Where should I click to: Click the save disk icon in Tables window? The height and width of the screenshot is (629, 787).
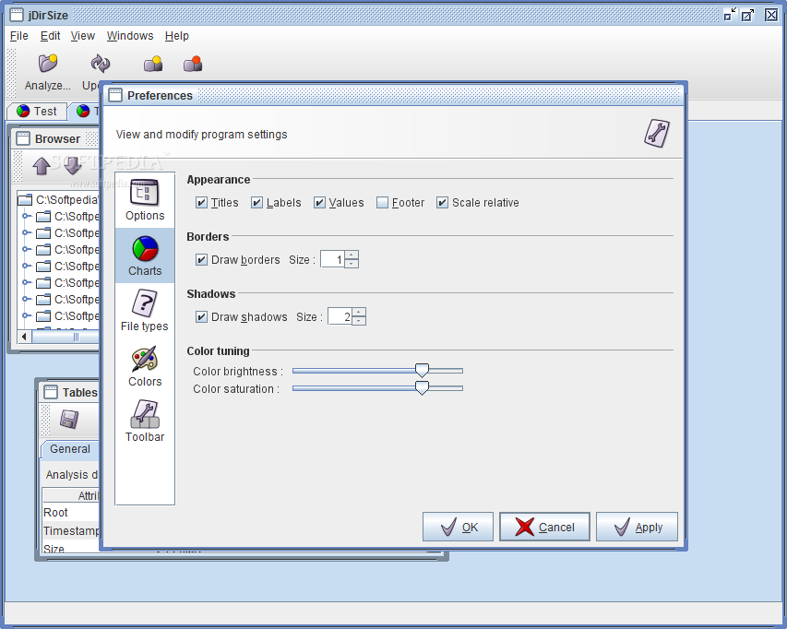point(69,419)
